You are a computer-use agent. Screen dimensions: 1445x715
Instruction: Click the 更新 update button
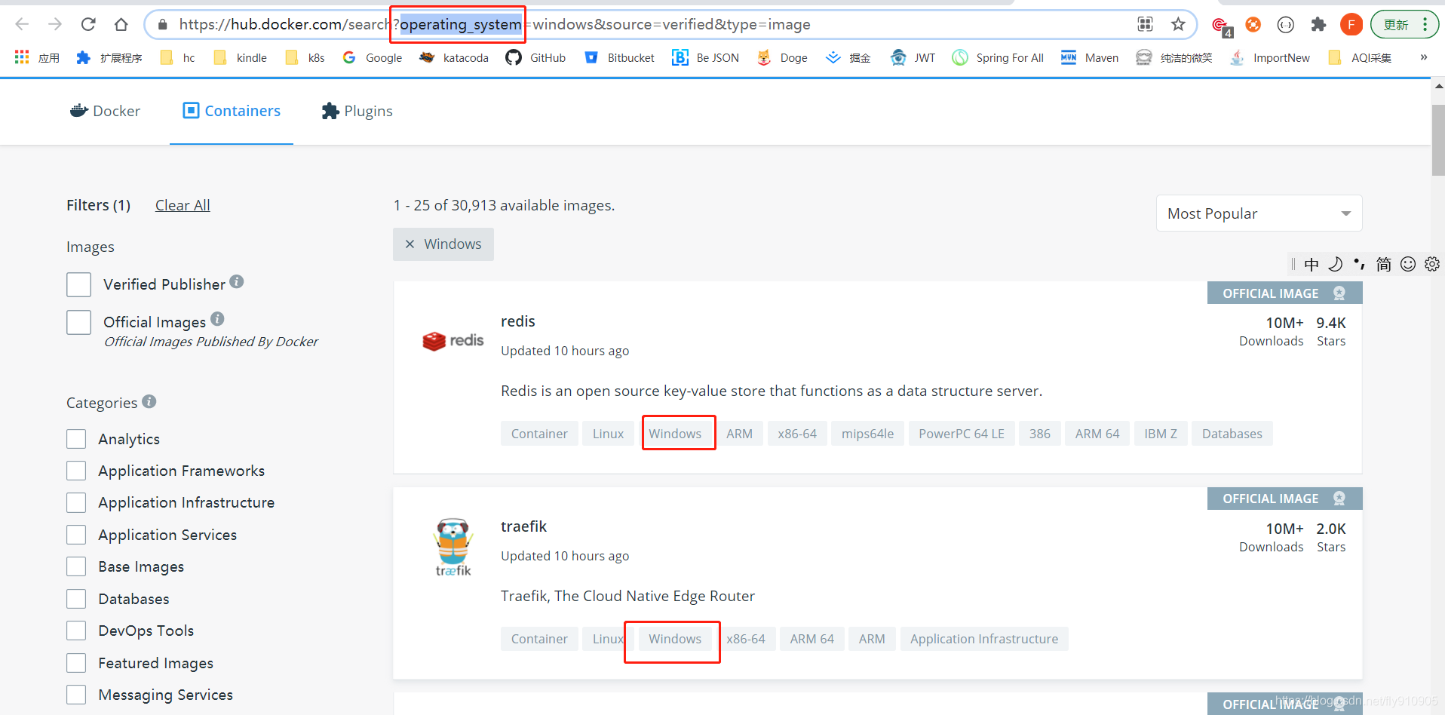point(1395,24)
